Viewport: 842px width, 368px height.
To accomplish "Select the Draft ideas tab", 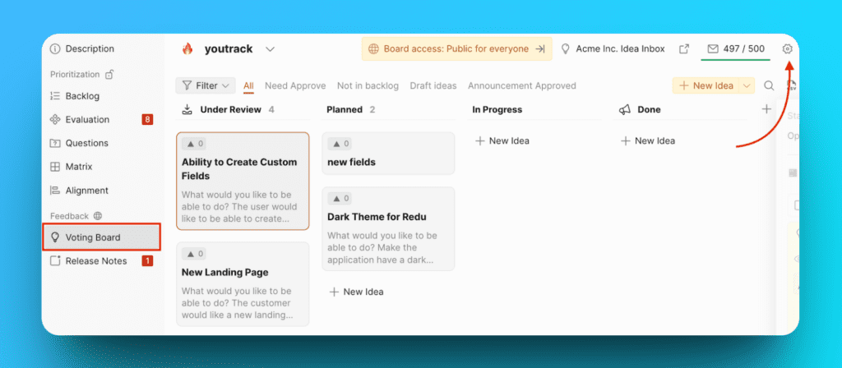I will click(x=433, y=85).
